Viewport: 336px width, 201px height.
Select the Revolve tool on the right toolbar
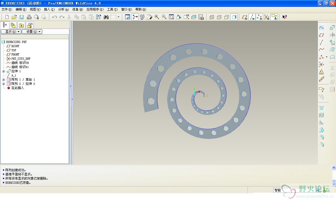pos(332,35)
